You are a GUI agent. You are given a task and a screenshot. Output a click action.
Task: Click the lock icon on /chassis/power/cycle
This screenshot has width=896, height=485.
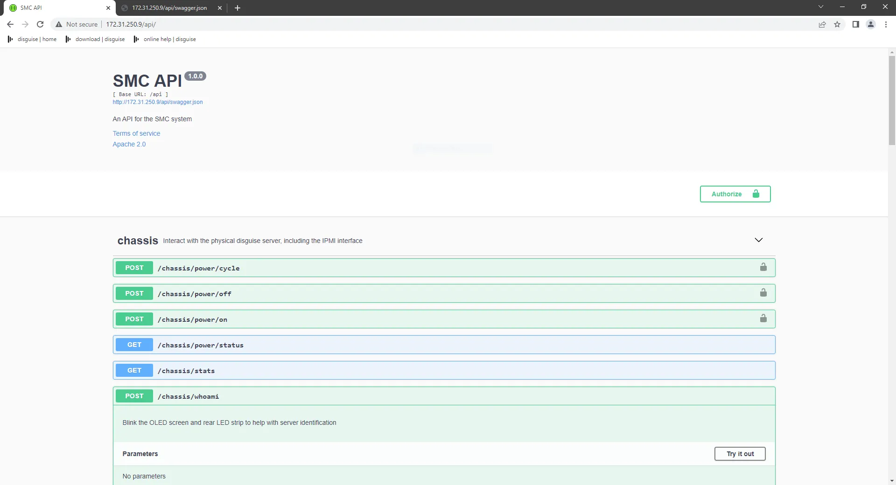coord(763,267)
